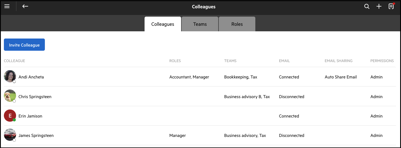401x148 pixels.
Task: Click the Permissions column header
Action: tap(382, 61)
